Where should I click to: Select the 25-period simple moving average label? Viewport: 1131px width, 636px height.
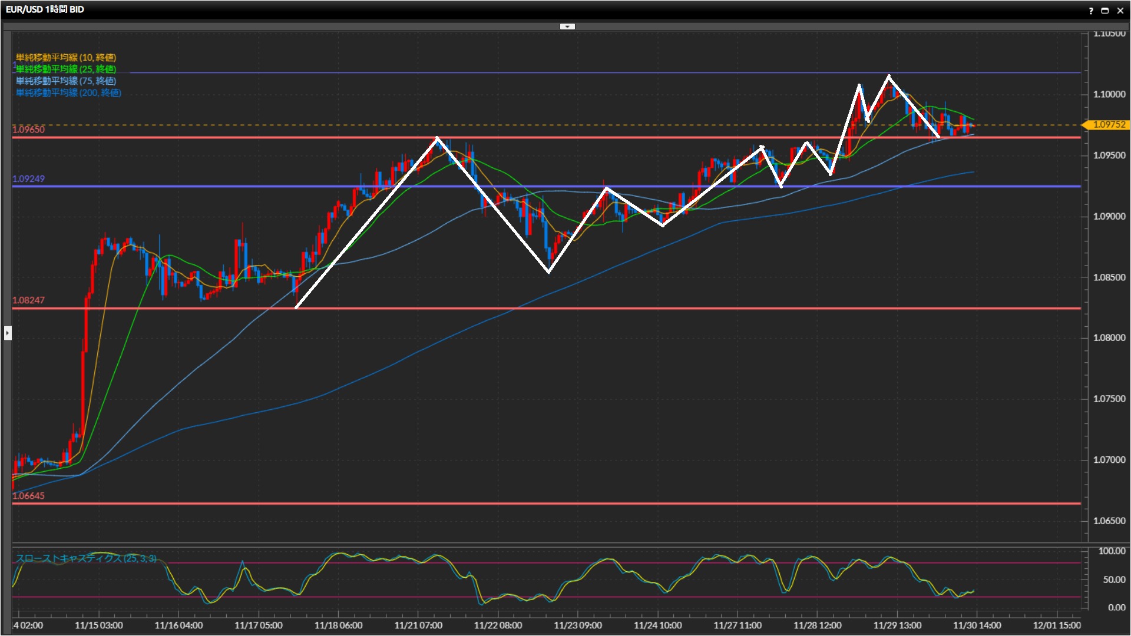pyautogui.click(x=65, y=69)
